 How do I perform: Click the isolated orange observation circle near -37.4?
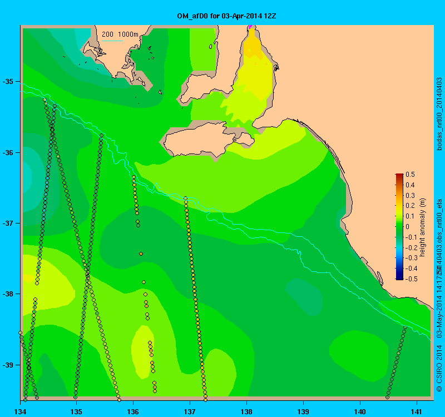point(141,254)
